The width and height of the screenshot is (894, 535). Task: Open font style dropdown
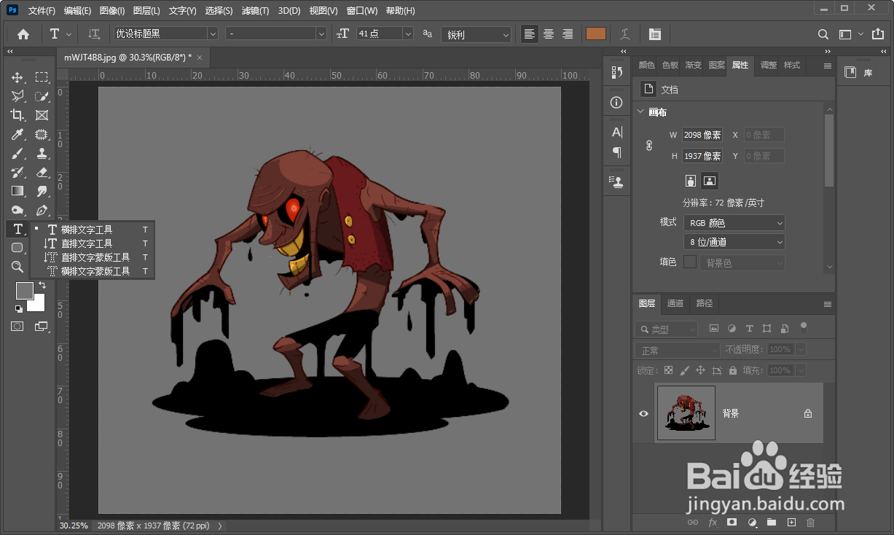coord(275,34)
